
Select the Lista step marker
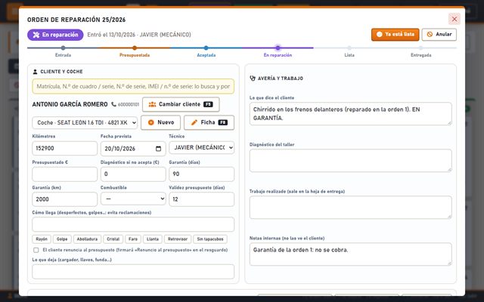click(349, 48)
